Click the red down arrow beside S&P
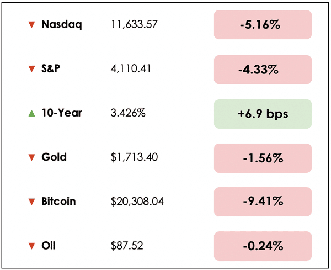 tap(31, 69)
